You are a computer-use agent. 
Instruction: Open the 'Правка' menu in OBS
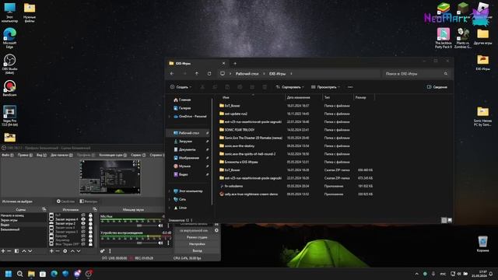pos(25,155)
